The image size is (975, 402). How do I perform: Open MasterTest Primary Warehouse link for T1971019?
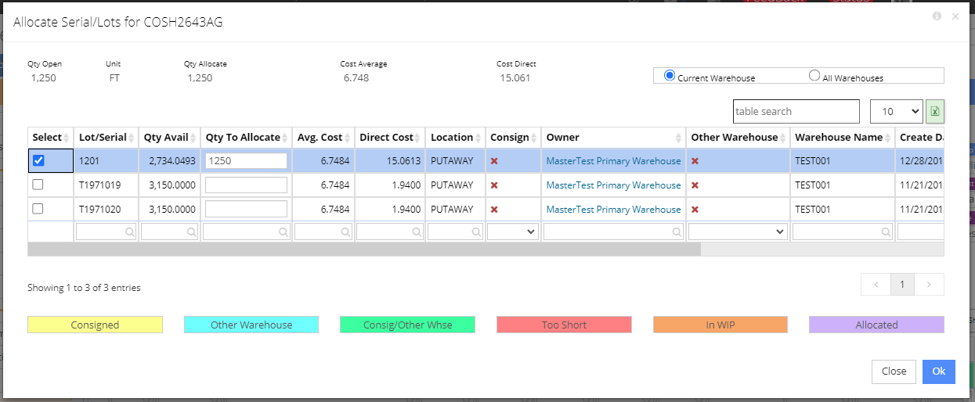click(613, 185)
